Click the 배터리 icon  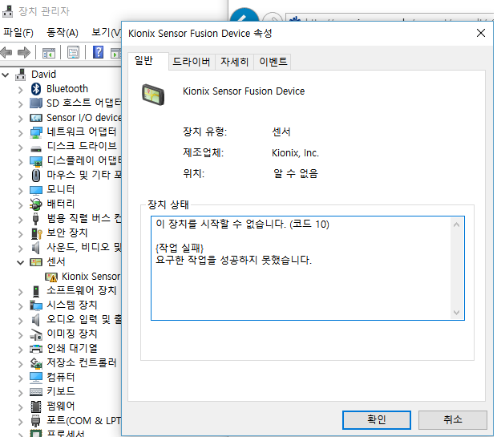tap(36, 204)
